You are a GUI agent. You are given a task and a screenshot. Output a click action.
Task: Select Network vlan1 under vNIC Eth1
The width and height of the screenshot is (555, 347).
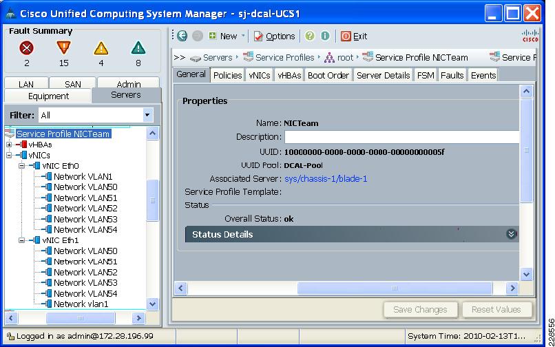[81, 304]
